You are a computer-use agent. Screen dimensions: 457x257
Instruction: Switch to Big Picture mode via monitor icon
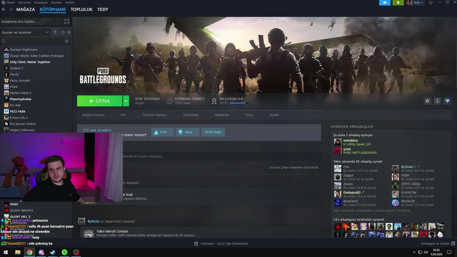[431, 2]
